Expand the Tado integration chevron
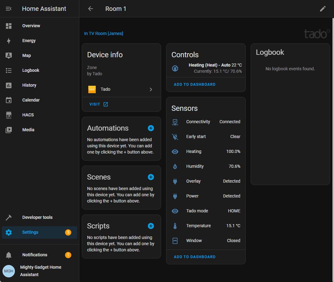 151,89
